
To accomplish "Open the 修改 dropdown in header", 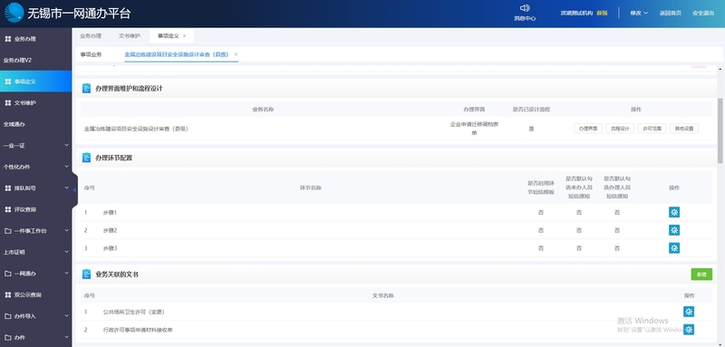I will click(639, 13).
